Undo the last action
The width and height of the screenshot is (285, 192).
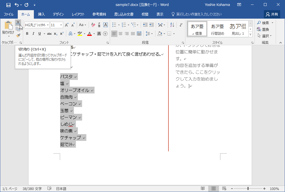(17, 5)
